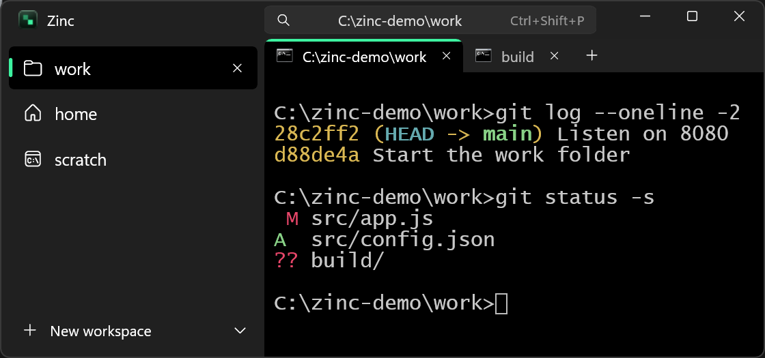Switch to the C:\zinc-demo\work tab
The height and width of the screenshot is (358, 765).
363,56
